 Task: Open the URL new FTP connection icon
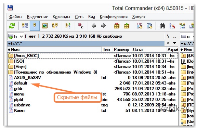click(x=149, y=26)
